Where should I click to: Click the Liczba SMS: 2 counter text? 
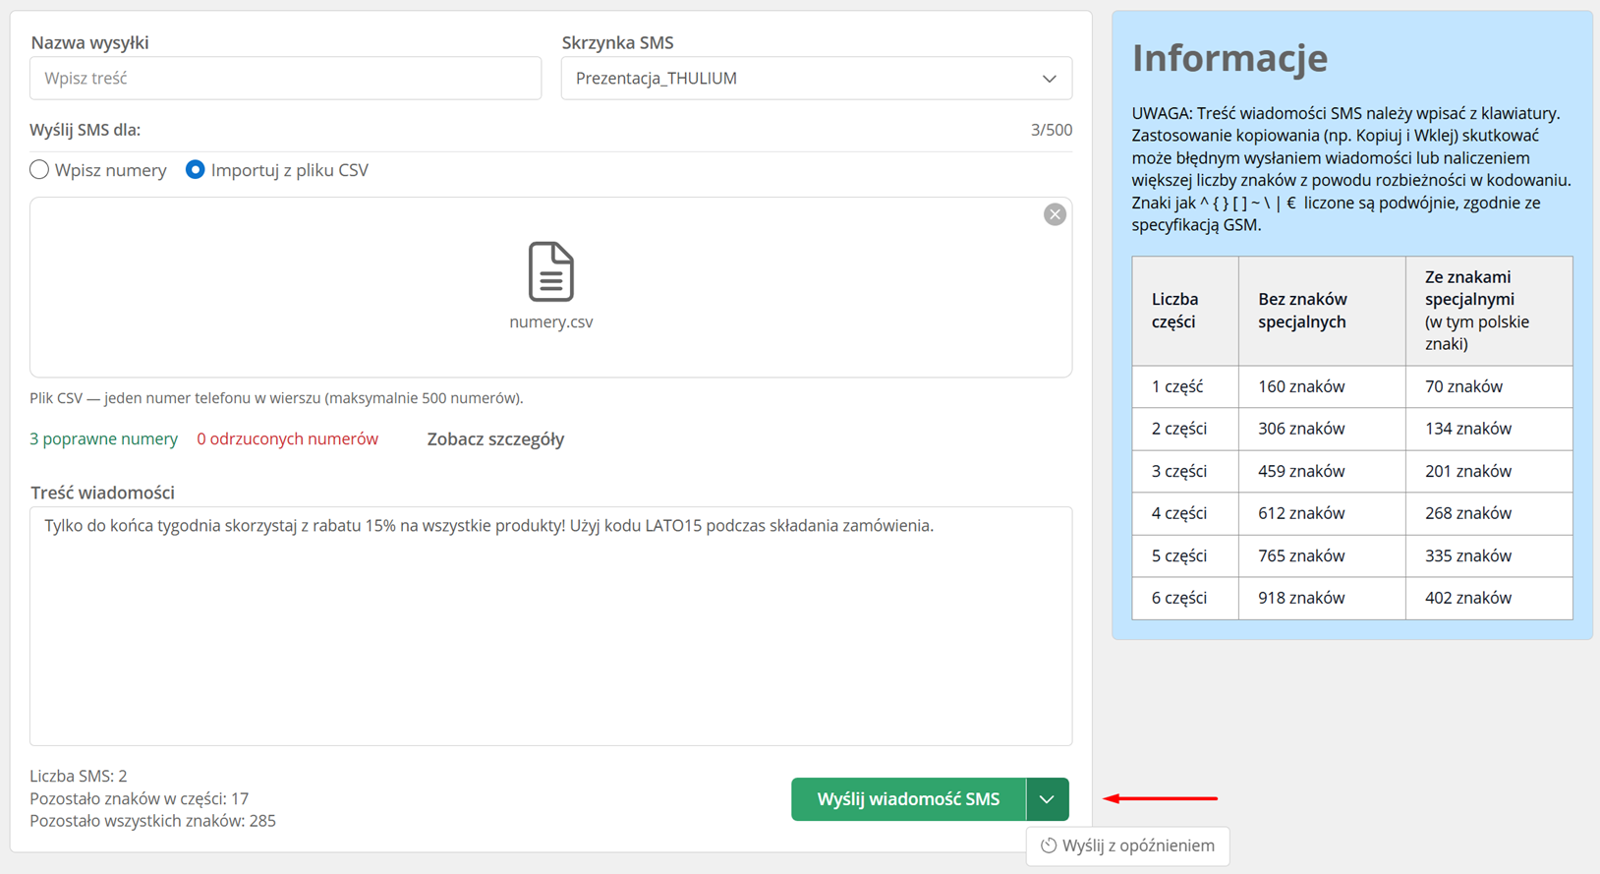point(79,776)
